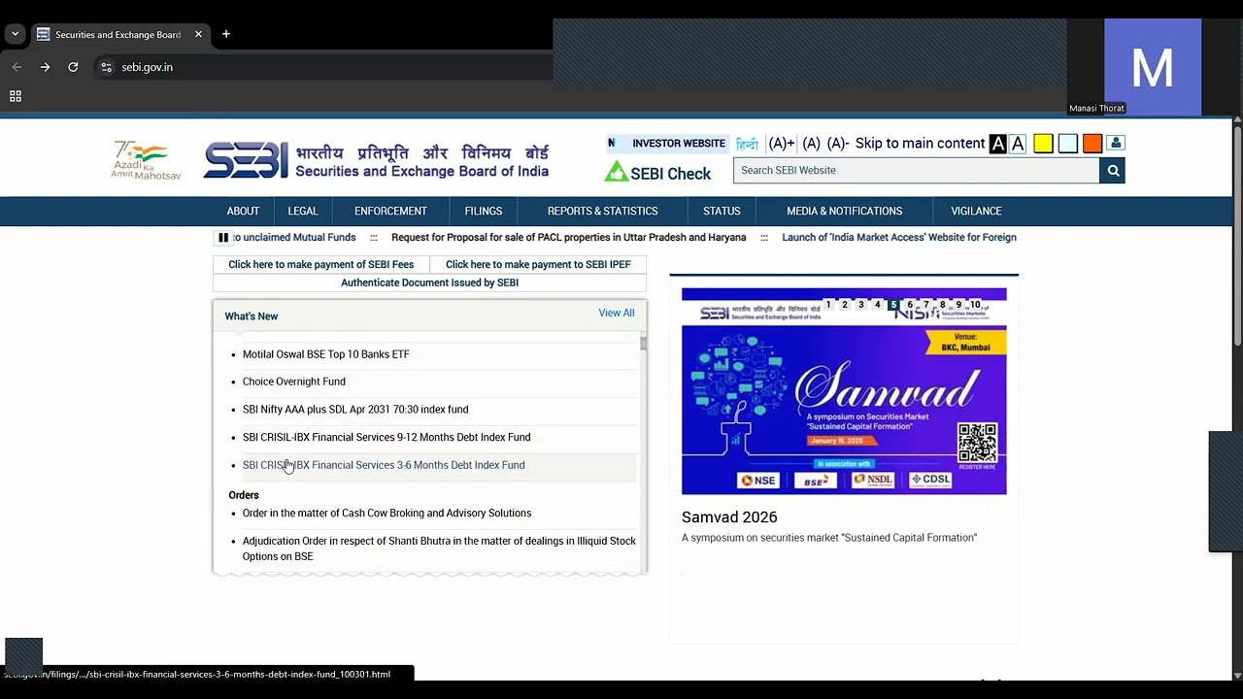Go to carousel slide 1
The width and height of the screenshot is (1243, 699).
pos(828,305)
